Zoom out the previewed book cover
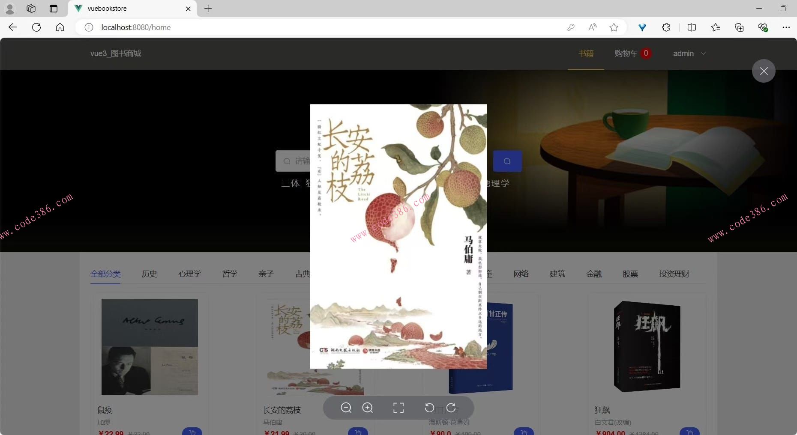Screen dimensions: 797x435 click(346, 408)
